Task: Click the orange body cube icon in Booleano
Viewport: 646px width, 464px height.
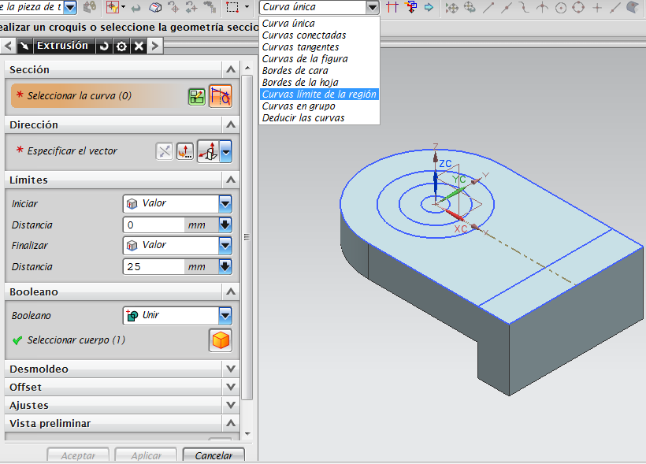Action: (219, 340)
